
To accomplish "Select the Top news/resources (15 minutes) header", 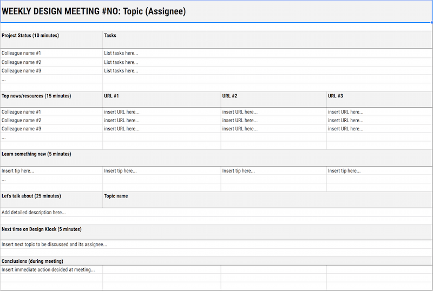I will click(36, 96).
